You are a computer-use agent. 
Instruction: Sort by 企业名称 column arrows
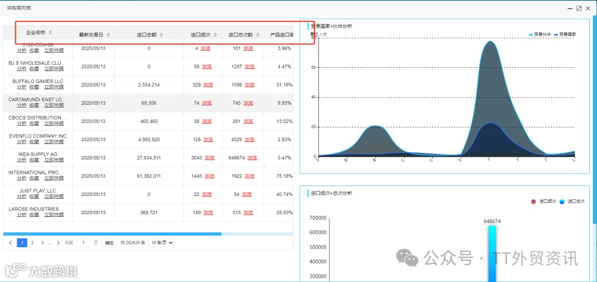point(50,33)
